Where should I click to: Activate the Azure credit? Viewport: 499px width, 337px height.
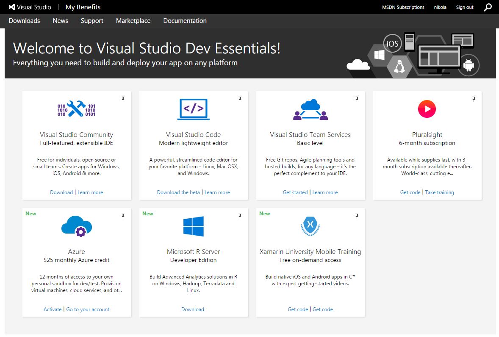click(x=53, y=309)
